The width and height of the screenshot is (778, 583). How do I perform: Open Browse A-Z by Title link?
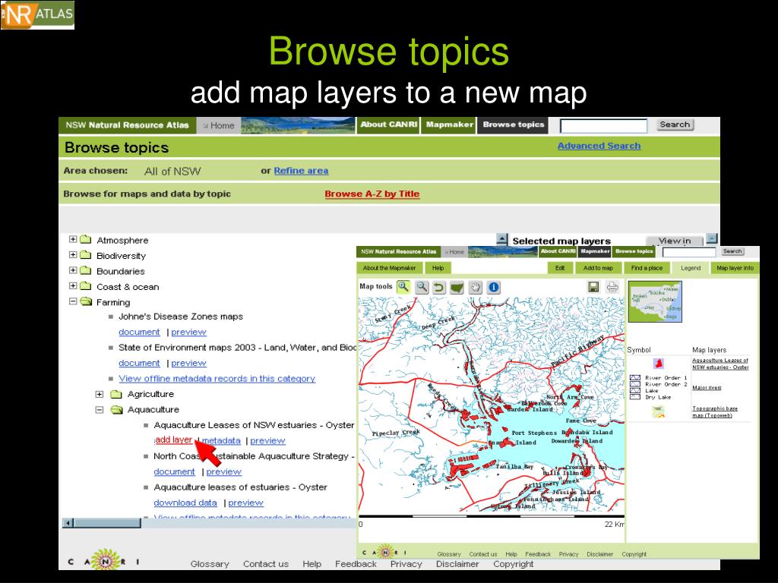click(372, 194)
